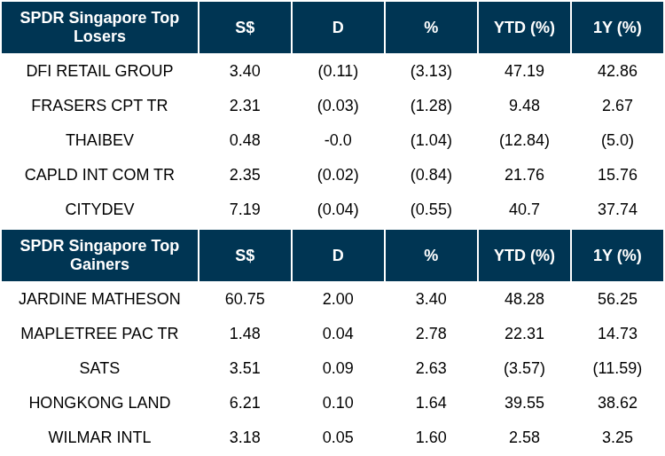This screenshot has height=456, width=665.
Task: Click the D column header in the gainers table
Action: point(338,256)
